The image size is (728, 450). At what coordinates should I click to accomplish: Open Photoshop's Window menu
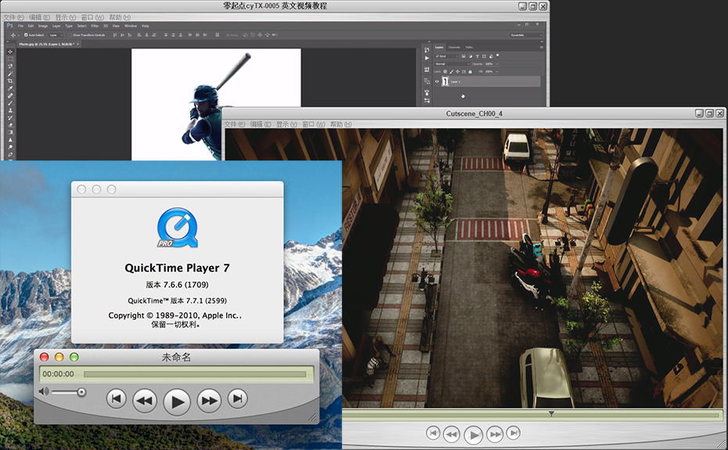(131, 26)
